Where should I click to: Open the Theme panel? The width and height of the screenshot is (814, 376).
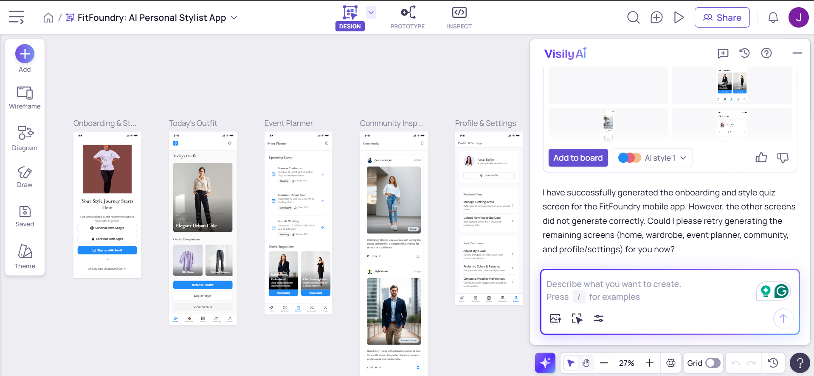[25, 257]
